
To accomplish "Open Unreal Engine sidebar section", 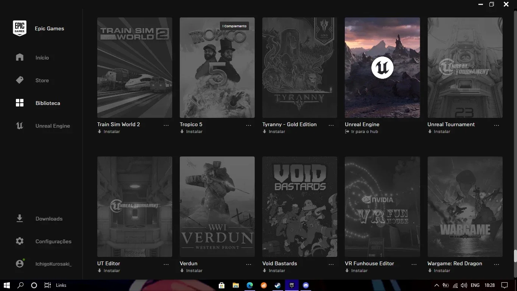I will pyautogui.click(x=53, y=126).
